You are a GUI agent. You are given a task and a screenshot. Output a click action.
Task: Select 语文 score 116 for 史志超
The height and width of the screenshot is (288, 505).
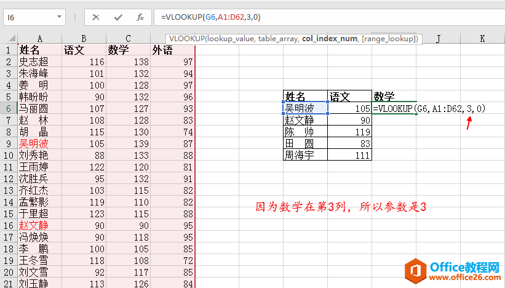coord(84,62)
